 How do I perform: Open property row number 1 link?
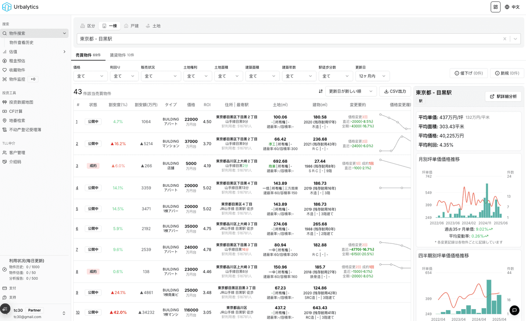point(77,122)
